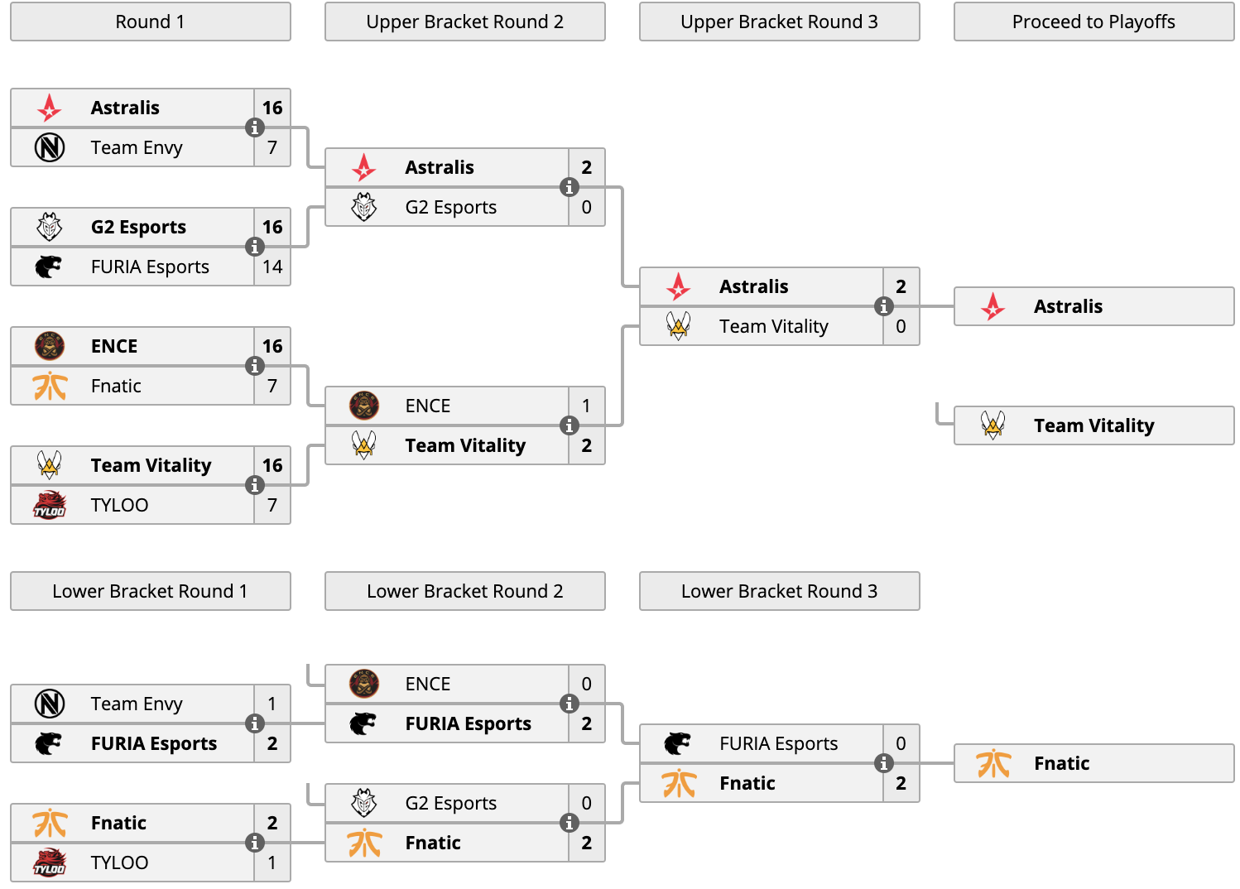
Task: Show info for Team Vitality vs TYLOO
Action: click(255, 485)
